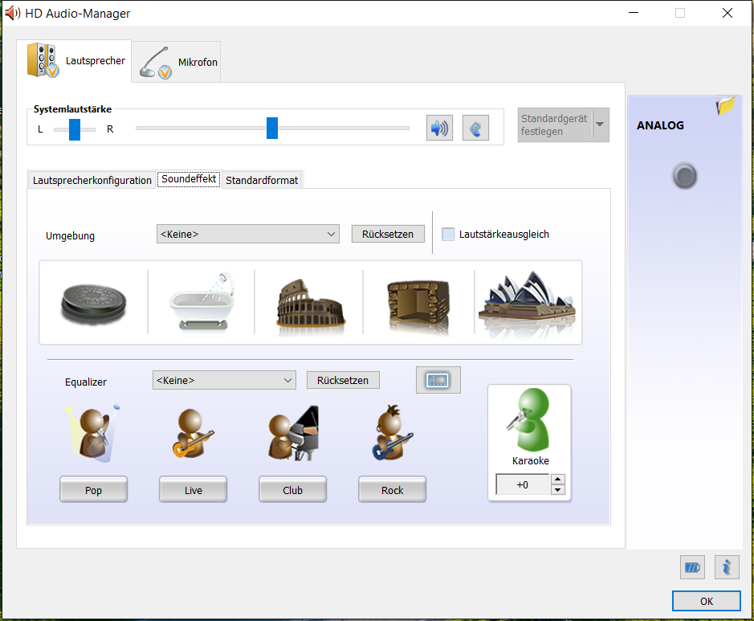Click the green Karaoke singer icon
The height and width of the screenshot is (621, 754).
point(529,419)
